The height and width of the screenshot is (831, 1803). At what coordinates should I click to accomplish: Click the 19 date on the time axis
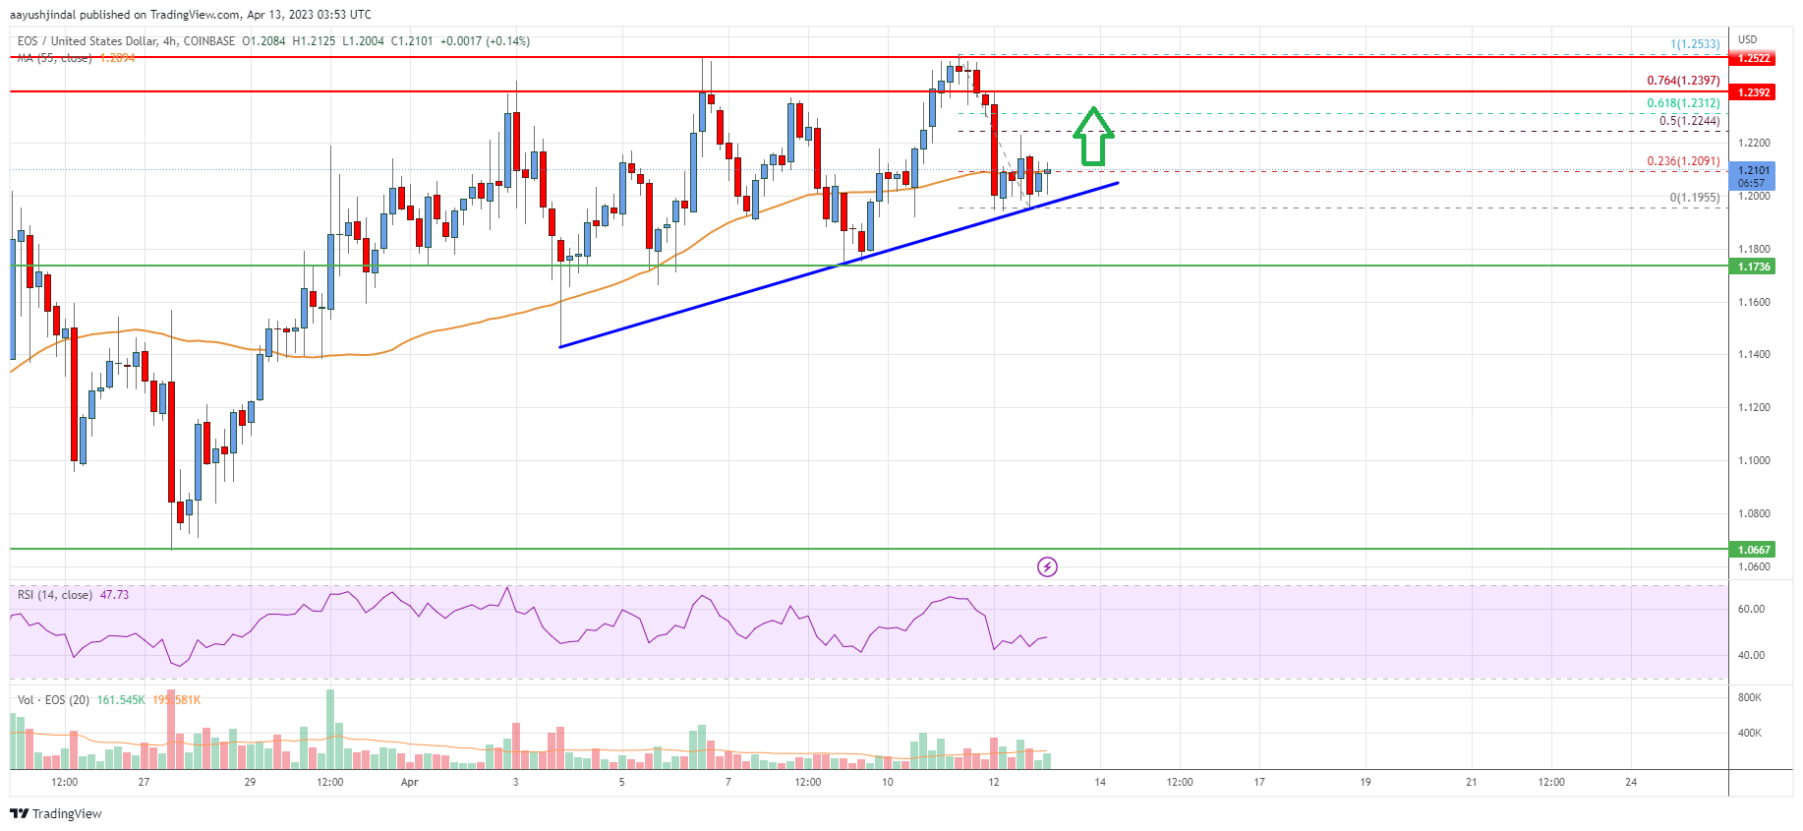[x=1366, y=783]
